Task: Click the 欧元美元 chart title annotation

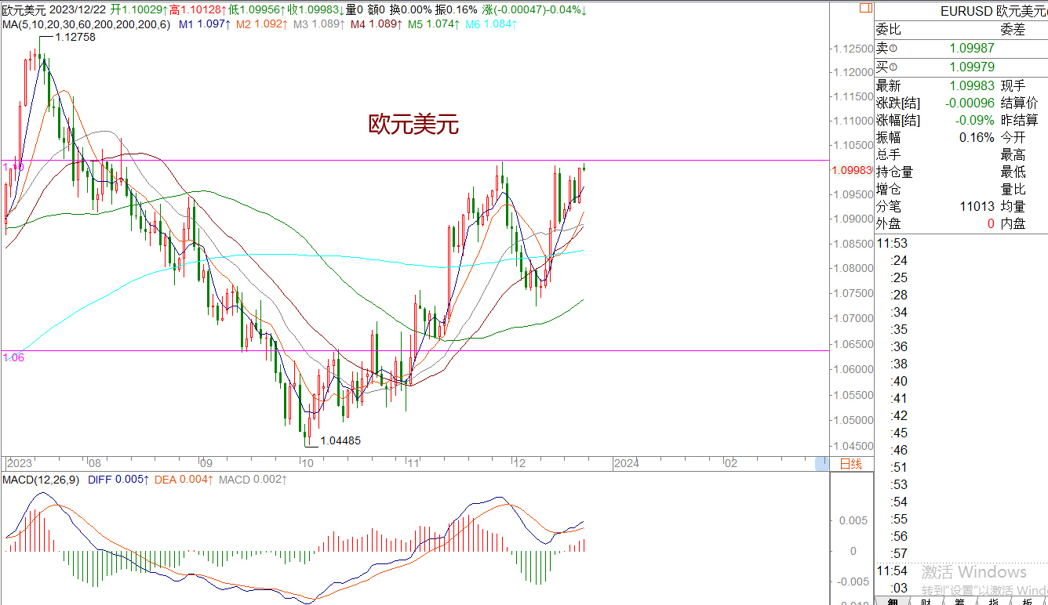Action: point(413,124)
